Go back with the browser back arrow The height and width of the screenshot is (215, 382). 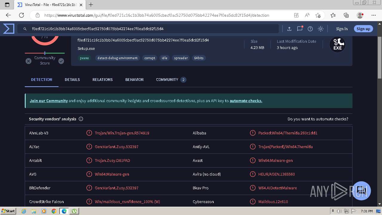coord(8,15)
